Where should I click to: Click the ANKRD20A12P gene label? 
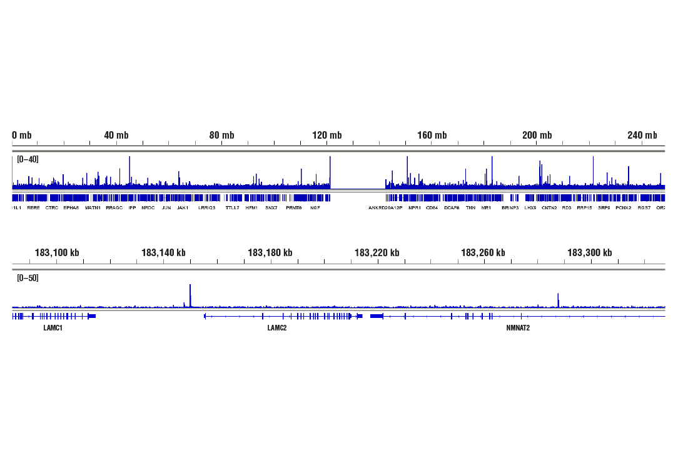(384, 207)
